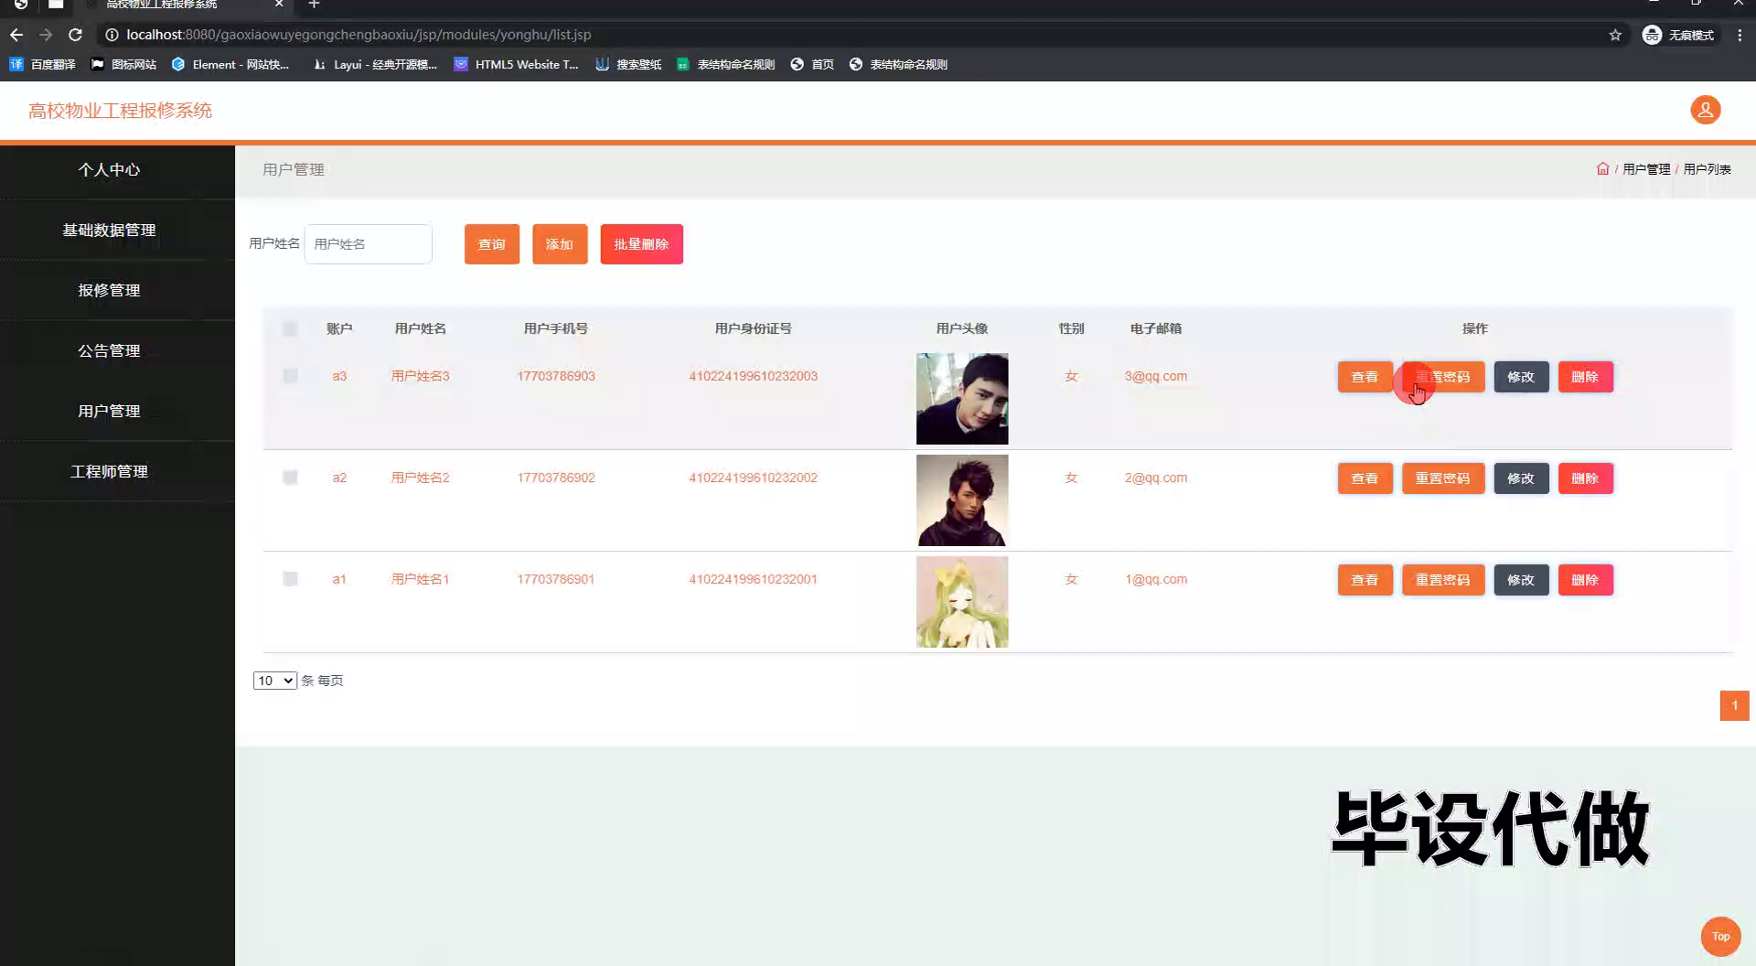Click the avatar thumbnail of user a3
Screen dimensions: 1756x966
coord(962,399)
